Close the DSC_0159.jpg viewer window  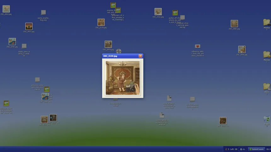pyautogui.click(x=140, y=56)
